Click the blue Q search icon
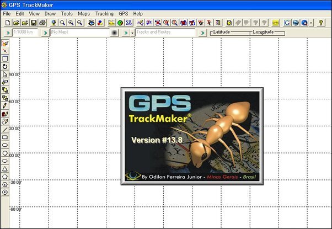 pos(304,23)
